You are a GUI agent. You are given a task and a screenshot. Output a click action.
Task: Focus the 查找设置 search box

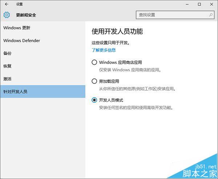[x=175, y=15]
